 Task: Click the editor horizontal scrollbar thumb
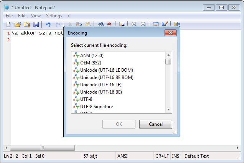point(42,148)
